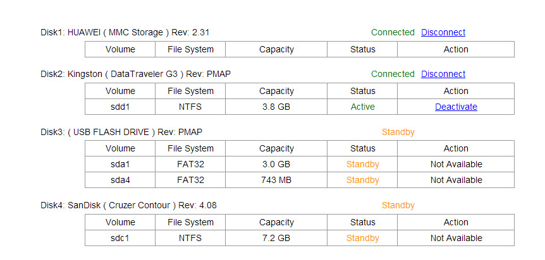
Task: Click Not Available action in sdc1 row
Action: click(456, 238)
